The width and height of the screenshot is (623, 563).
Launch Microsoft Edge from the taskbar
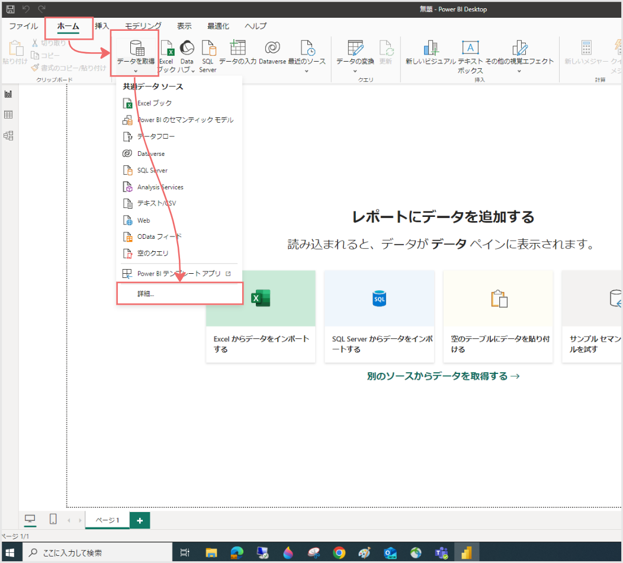pos(237,553)
